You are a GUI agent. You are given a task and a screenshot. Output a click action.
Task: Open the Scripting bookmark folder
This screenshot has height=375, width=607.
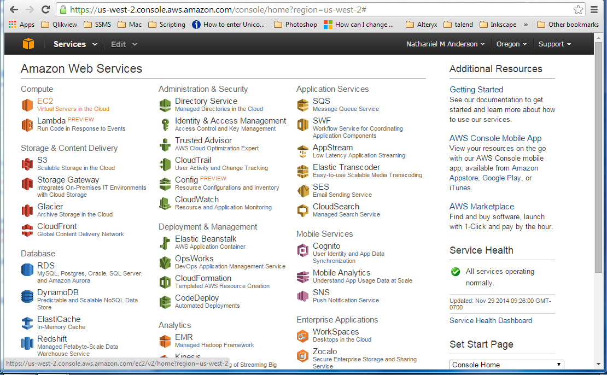[167, 25]
